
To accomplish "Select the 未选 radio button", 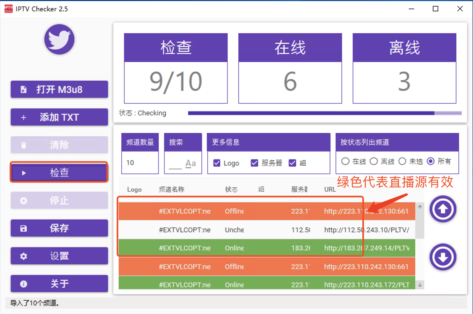I will [x=402, y=161].
